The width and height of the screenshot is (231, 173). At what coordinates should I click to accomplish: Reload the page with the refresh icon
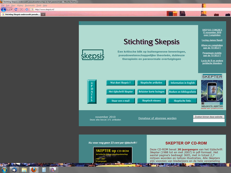point(16,9)
